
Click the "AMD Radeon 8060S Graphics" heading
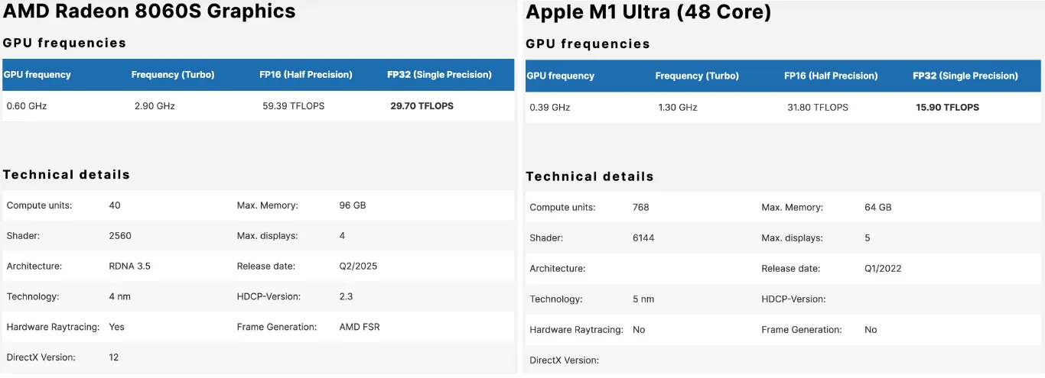click(x=149, y=11)
